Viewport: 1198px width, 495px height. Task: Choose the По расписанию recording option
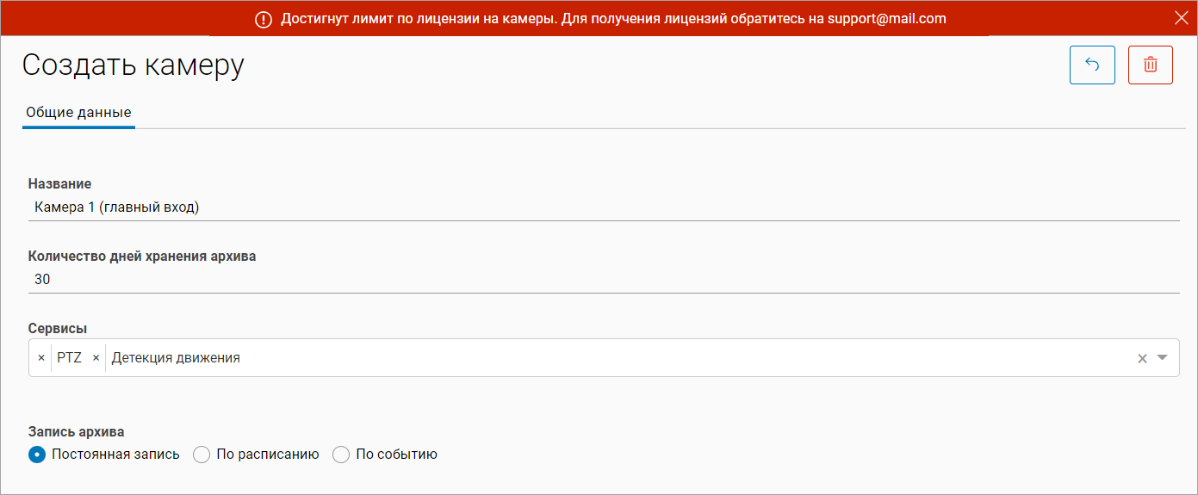click(202, 455)
